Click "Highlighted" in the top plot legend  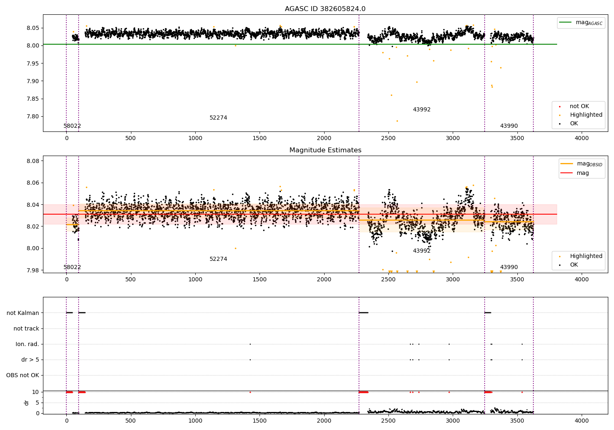(586, 115)
